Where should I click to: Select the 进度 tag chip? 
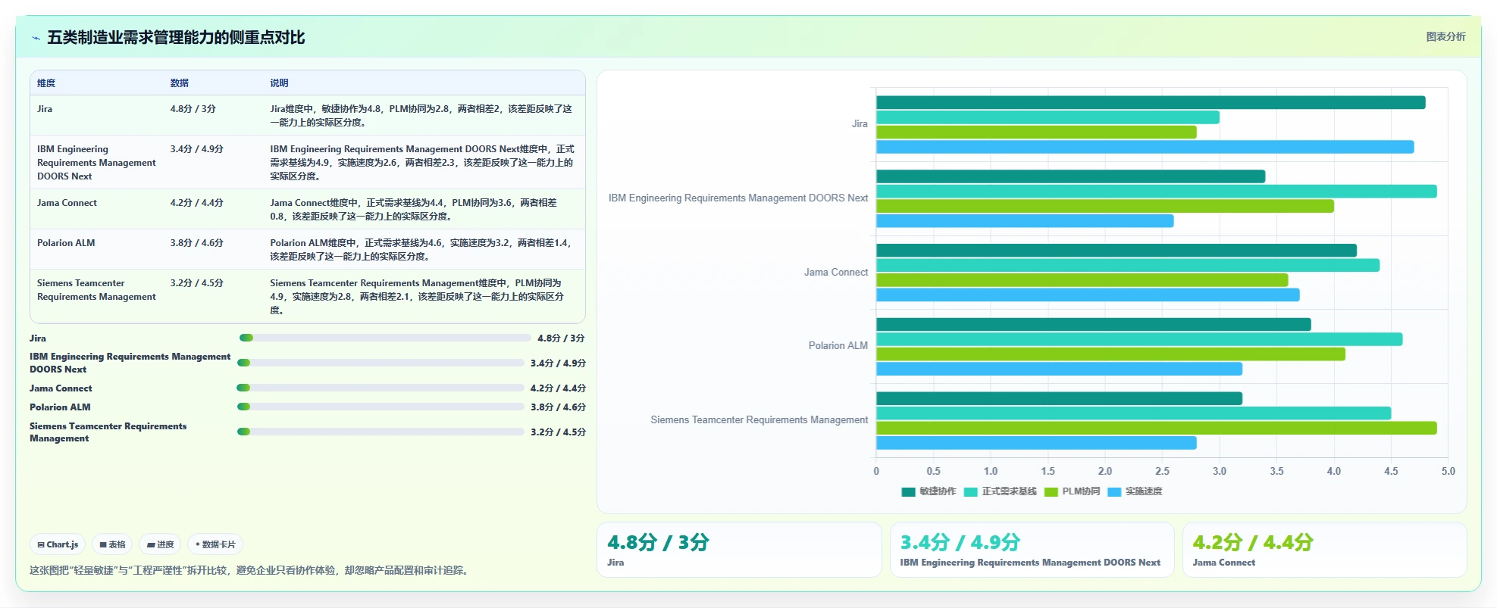pos(160,544)
